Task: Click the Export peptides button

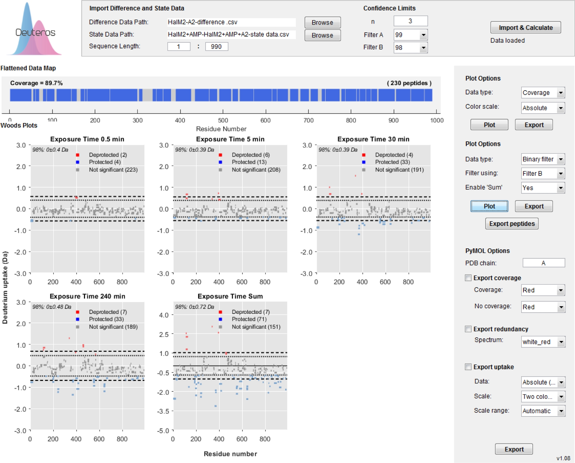Action: (511, 224)
